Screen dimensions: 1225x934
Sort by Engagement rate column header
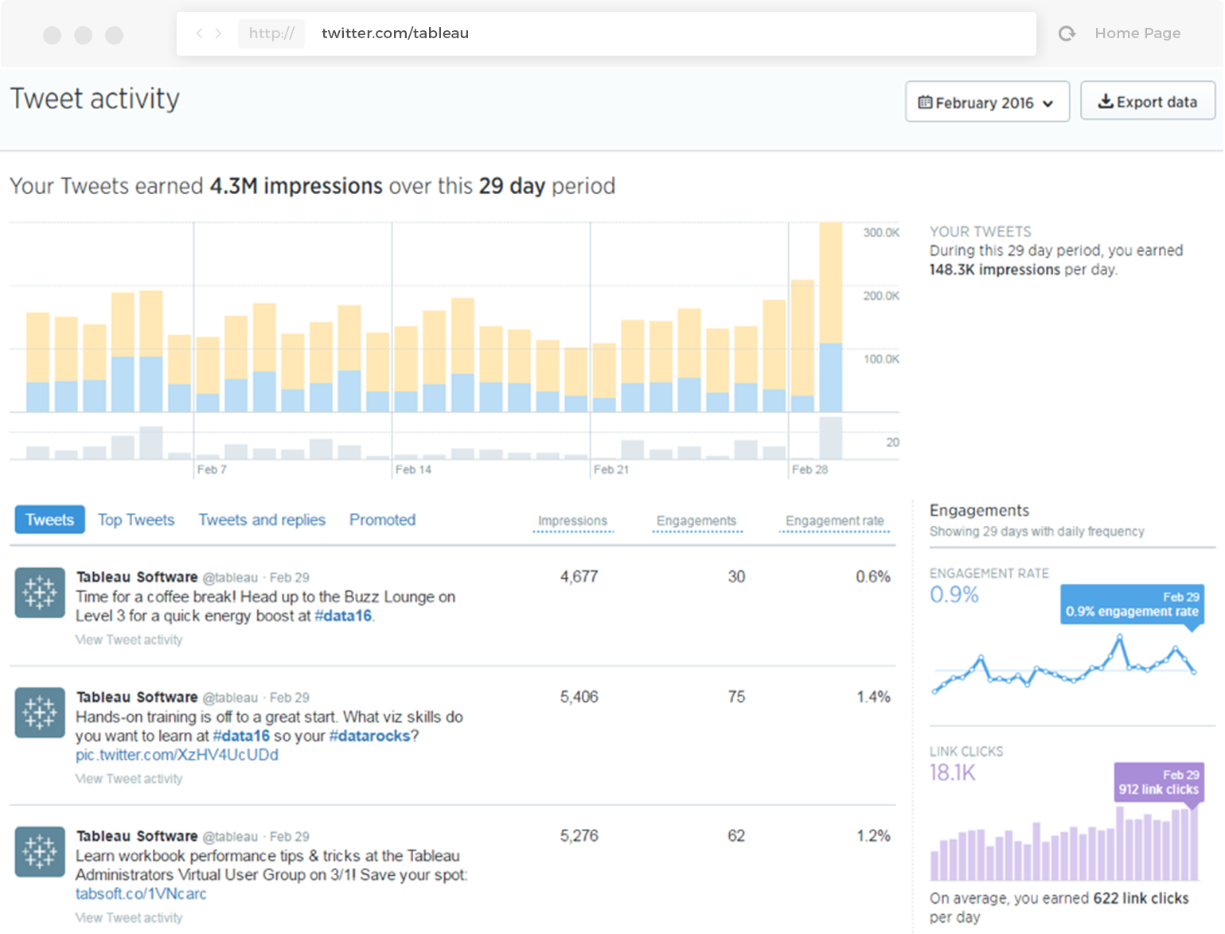tap(834, 521)
